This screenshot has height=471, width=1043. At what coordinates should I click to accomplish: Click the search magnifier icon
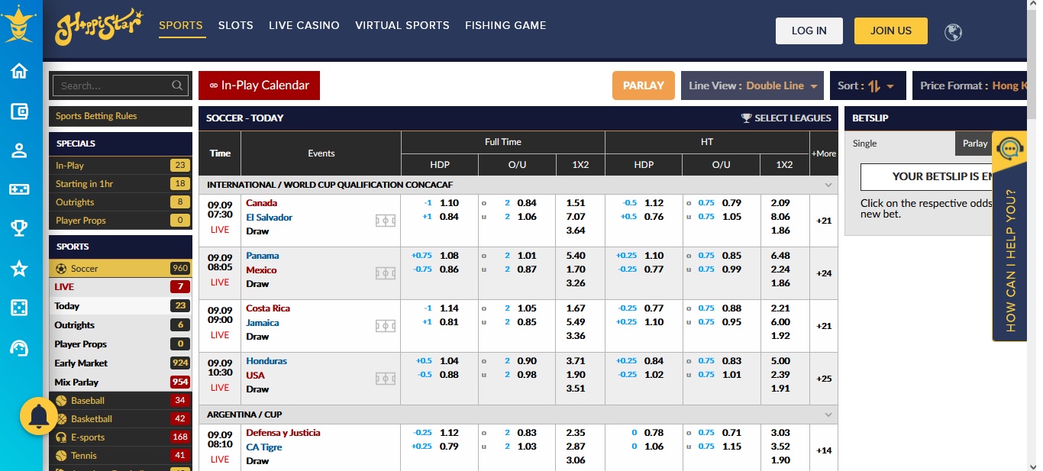tap(177, 85)
